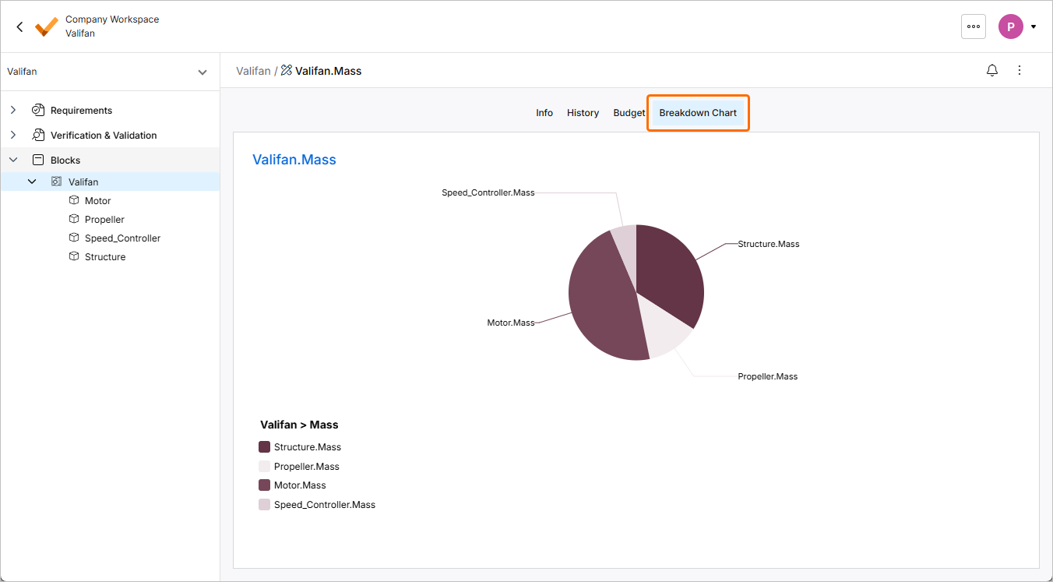The width and height of the screenshot is (1053, 582).
Task: Select the Speed_Controller block
Action: click(x=122, y=238)
